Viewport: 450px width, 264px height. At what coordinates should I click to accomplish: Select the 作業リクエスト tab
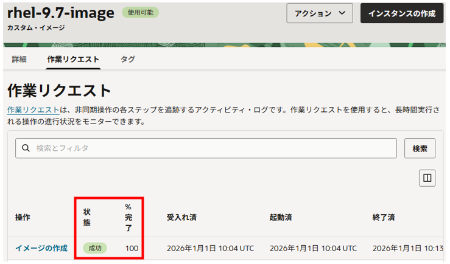coord(73,59)
